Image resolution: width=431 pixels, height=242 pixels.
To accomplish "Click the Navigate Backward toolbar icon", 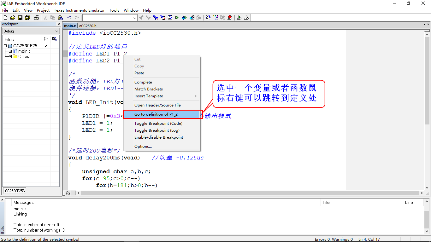I will [x=192, y=18].
